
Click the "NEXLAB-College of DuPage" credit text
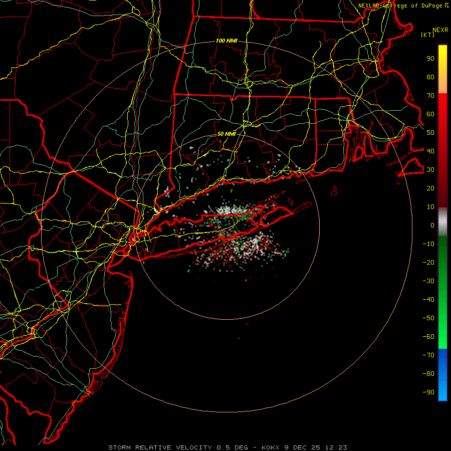pos(400,6)
